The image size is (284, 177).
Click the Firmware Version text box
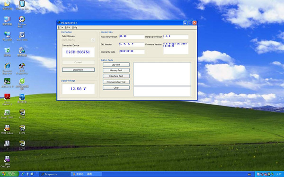pyautogui.click(x=176, y=48)
